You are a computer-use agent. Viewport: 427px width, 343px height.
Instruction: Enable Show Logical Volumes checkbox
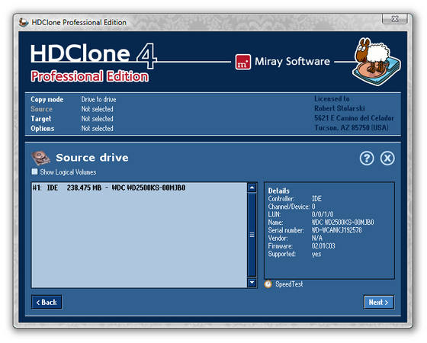[34, 171]
